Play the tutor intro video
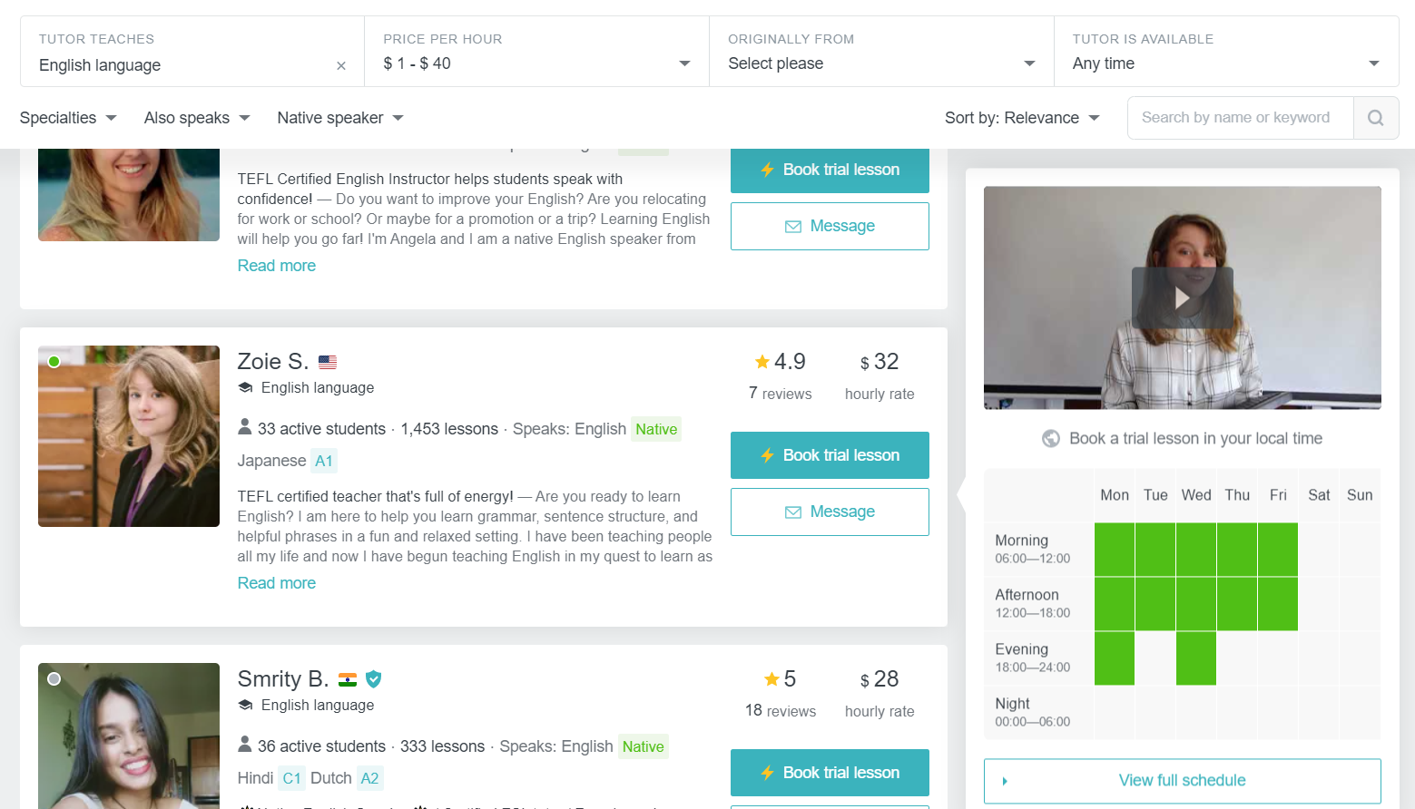The height and width of the screenshot is (809, 1415). (x=1182, y=297)
